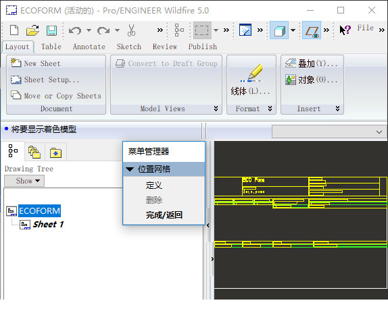Expand overflow chevron after repaint icon

260,30
